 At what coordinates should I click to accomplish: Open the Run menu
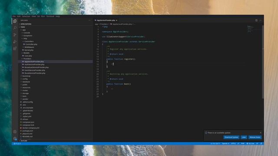pyautogui.click(x=43, y=16)
